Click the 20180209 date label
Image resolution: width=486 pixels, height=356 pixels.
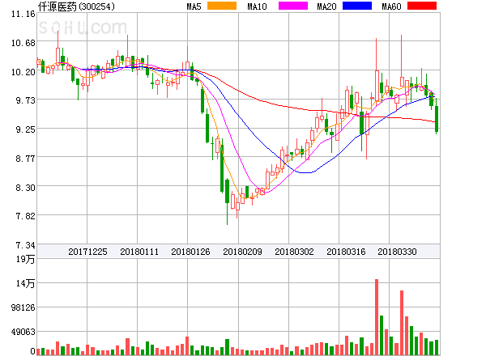(x=242, y=252)
